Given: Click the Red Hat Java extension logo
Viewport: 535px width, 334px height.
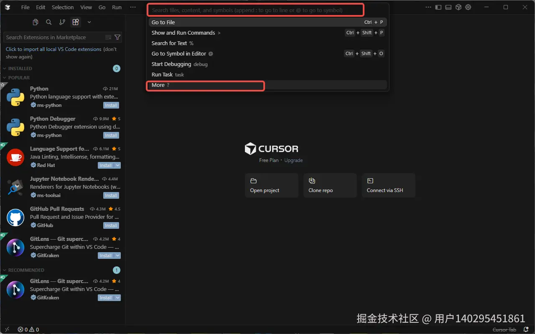Looking at the screenshot, I should tap(15, 157).
